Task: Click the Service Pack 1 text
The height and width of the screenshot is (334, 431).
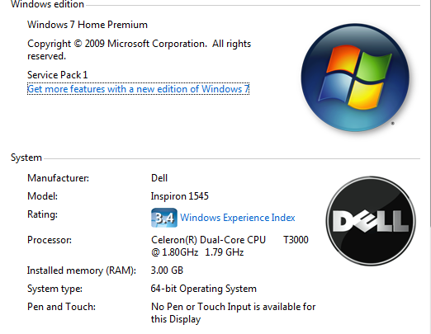Action: coord(57,75)
